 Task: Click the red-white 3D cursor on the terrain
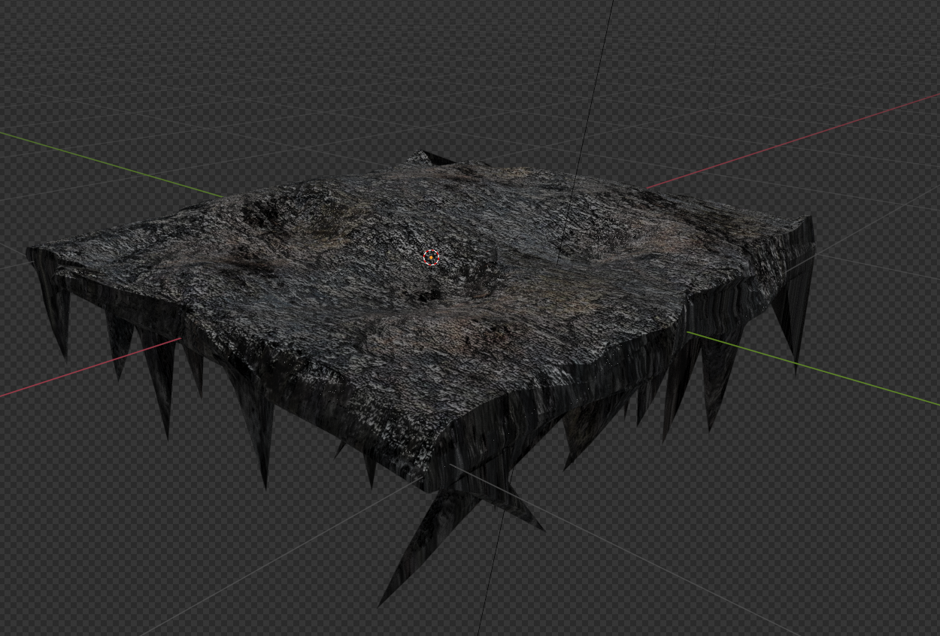point(431,258)
